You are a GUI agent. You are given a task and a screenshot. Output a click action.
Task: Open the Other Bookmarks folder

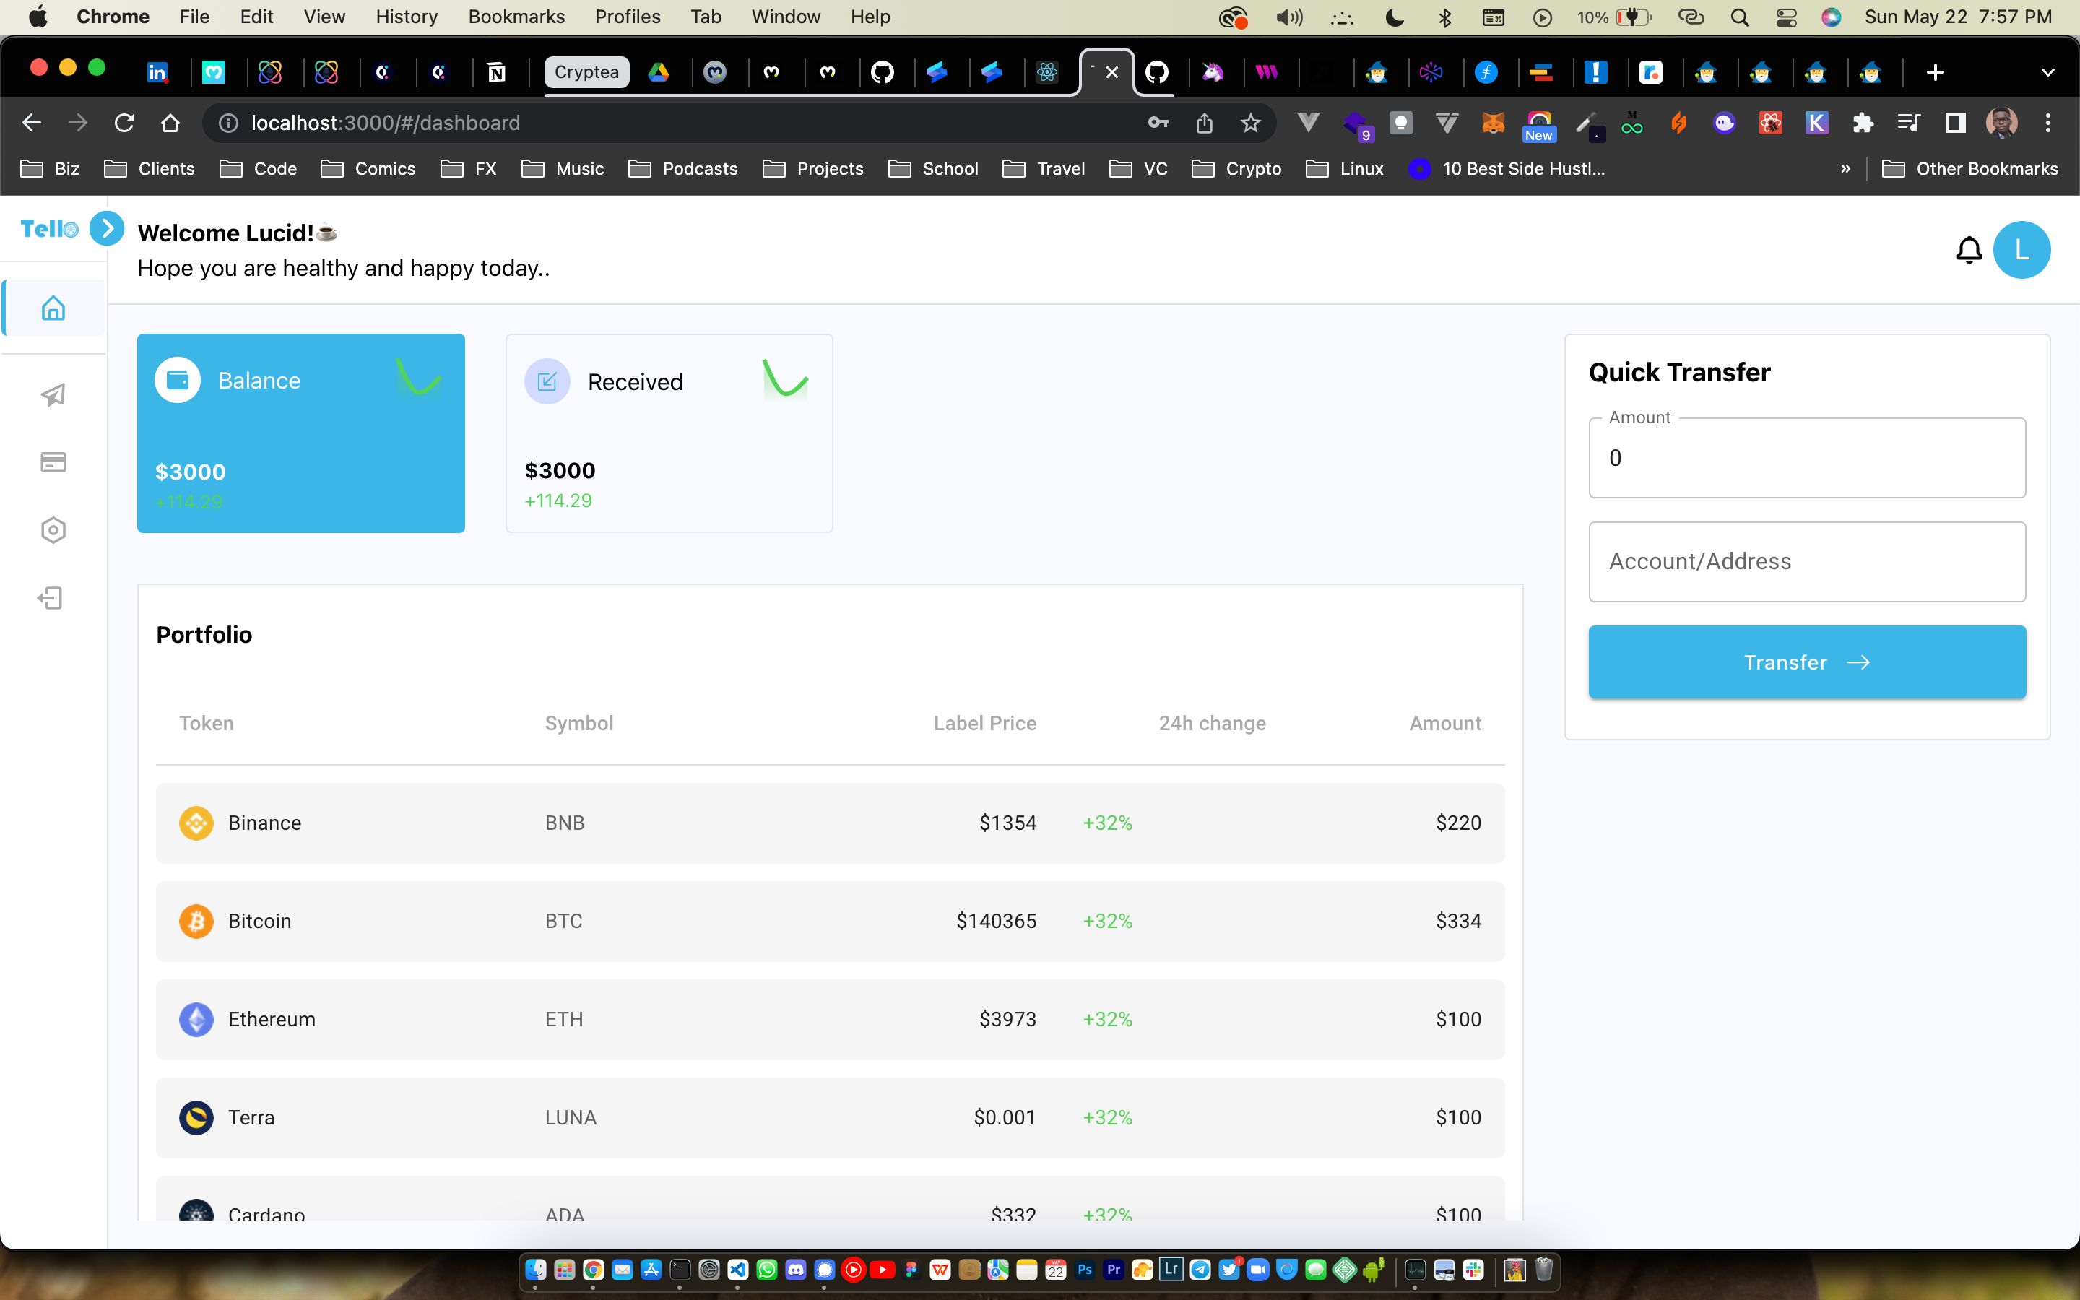point(1970,168)
